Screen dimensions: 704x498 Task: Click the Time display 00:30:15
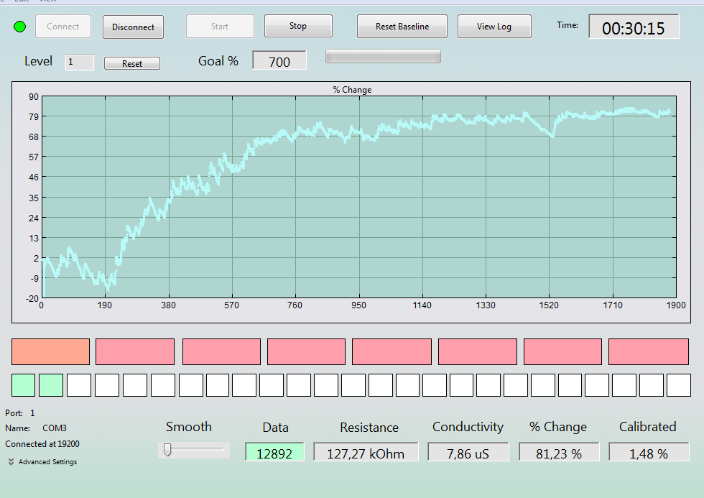tap(634, 27)
